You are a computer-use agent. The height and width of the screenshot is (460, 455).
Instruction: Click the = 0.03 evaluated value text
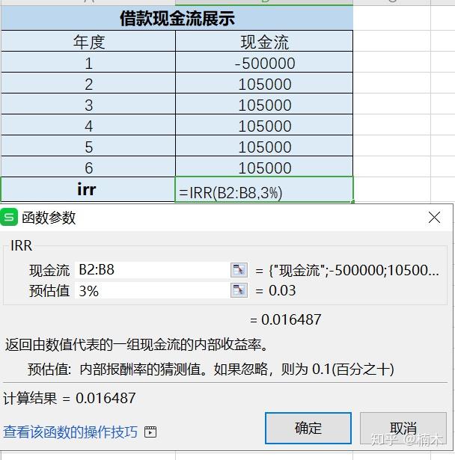tap(275, 290)
